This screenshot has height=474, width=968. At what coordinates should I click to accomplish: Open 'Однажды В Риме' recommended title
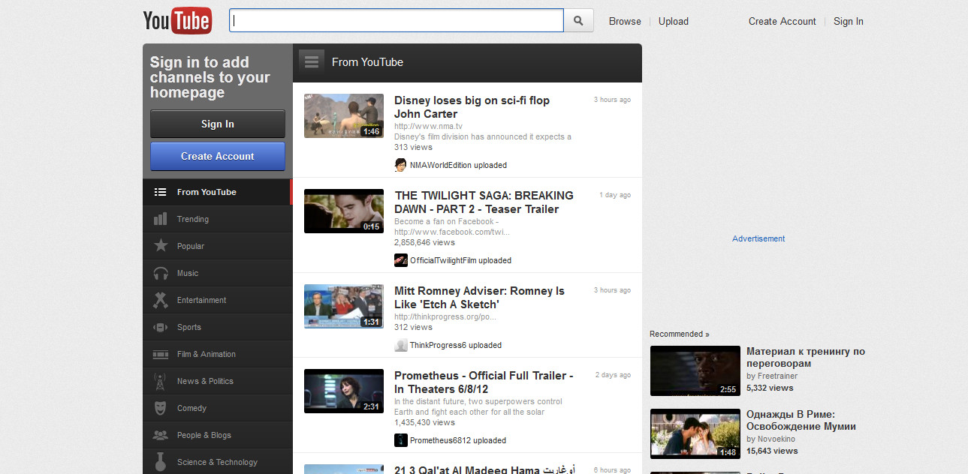(801, 420)
